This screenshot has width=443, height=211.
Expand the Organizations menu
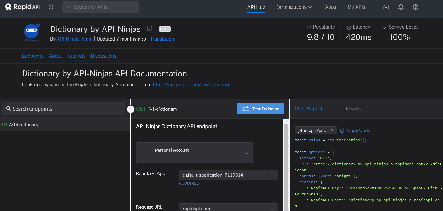[x=294, y=7]
